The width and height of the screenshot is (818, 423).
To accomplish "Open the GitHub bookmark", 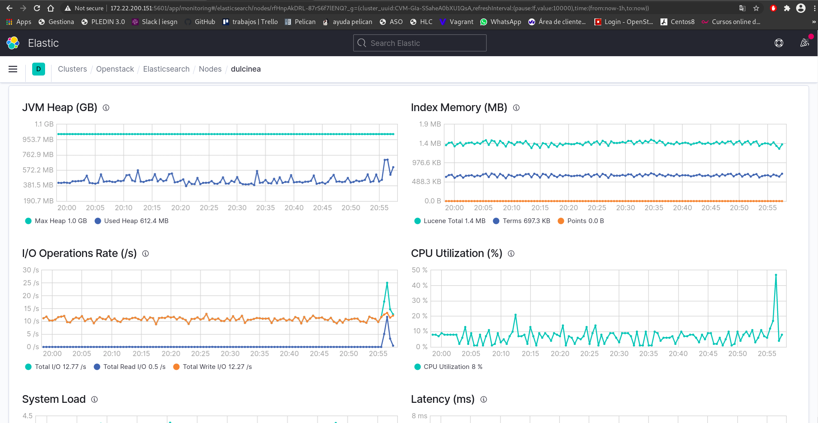I will [x=200, y=22].
